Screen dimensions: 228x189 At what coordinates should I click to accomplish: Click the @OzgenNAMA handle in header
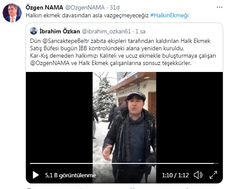coord(85,7)
